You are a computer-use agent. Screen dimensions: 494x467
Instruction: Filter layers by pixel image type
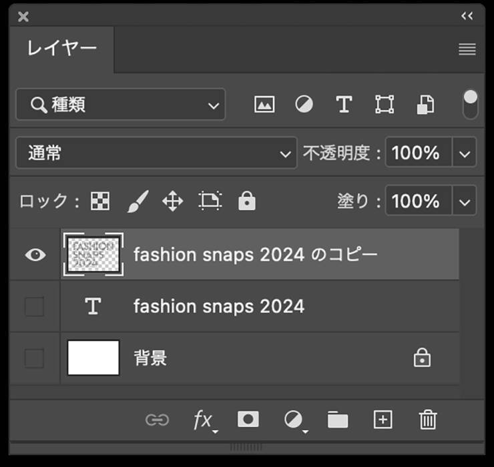click(x=264, y=104)
